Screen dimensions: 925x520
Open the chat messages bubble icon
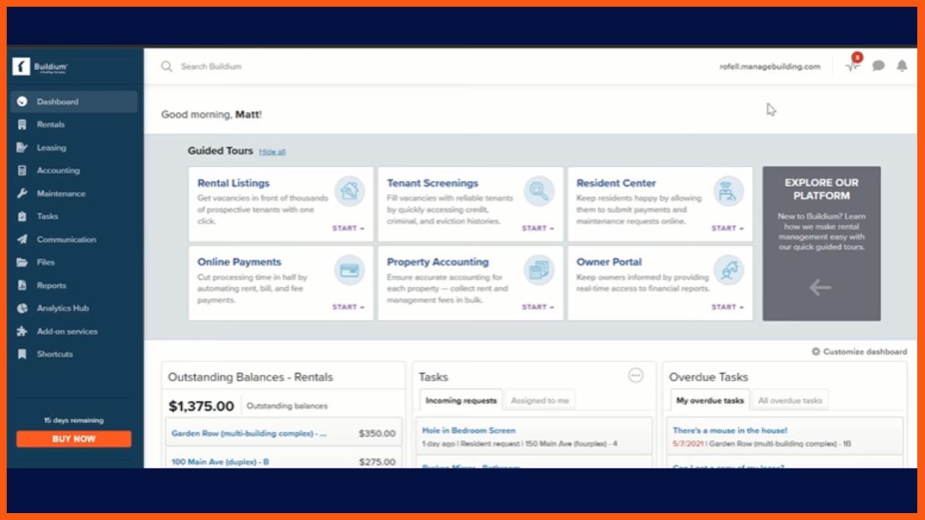[878, 66]
